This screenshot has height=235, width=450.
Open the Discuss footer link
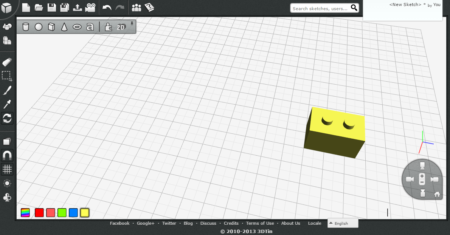[x=208, y=223]
